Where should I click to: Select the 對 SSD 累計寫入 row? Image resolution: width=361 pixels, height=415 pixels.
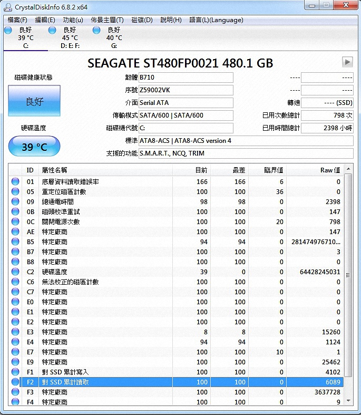[x=176, y=372]
